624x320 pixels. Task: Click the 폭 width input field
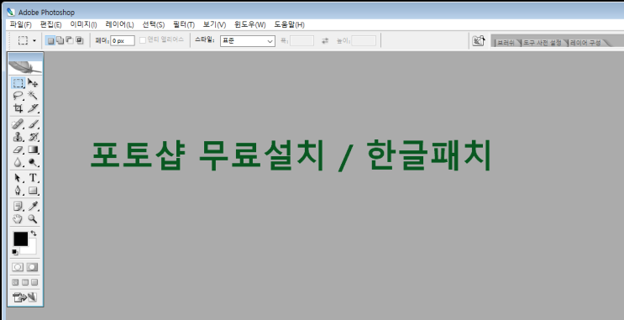(302, 40)
